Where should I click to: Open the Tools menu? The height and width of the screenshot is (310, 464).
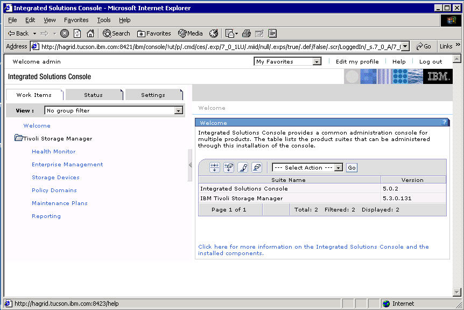pyautogui.click(x=103, y=20)
